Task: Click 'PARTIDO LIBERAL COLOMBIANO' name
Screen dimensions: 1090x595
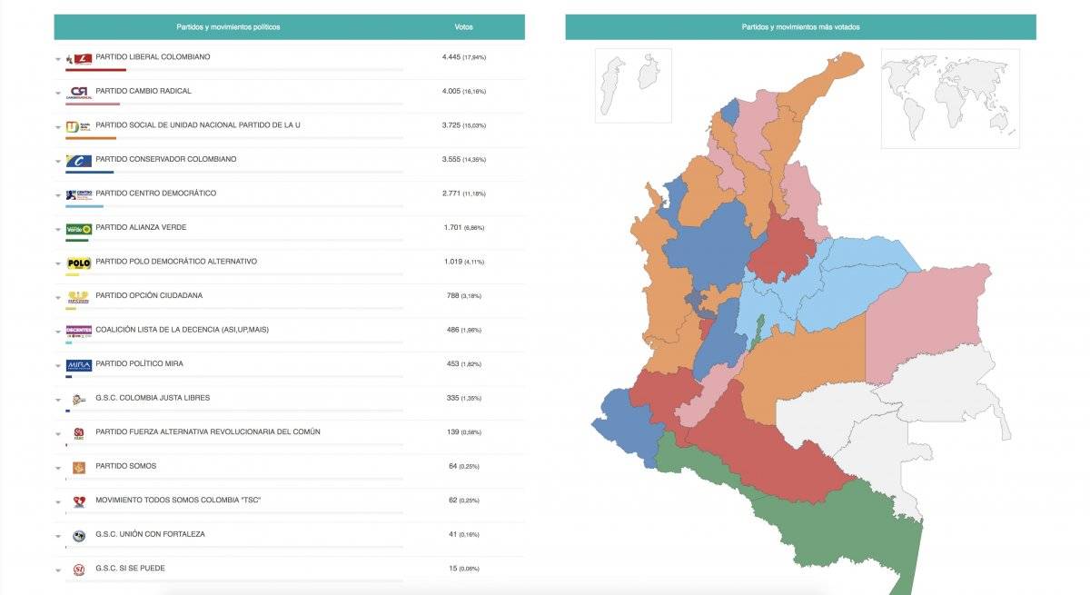Action: pos(153,57)
